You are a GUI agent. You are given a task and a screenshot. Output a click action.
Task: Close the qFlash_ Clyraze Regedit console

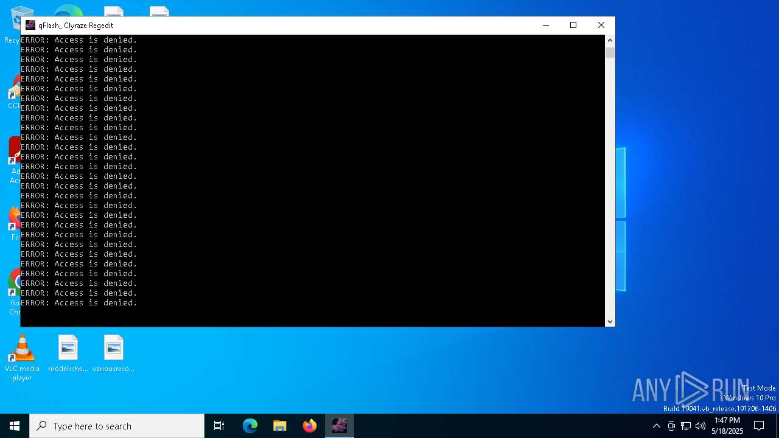pyautogui.click(x=601, y=25)
